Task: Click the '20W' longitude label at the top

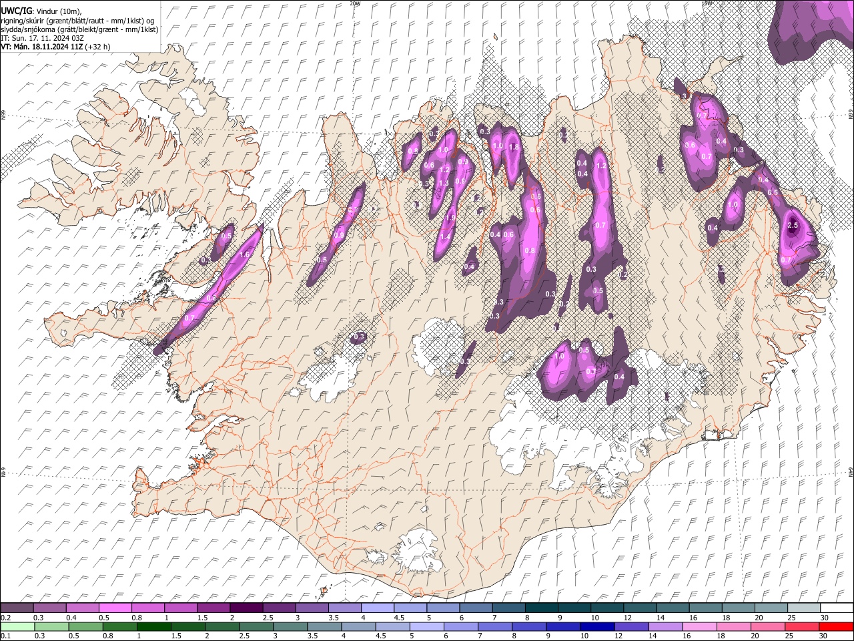Action: coord(355,3)
